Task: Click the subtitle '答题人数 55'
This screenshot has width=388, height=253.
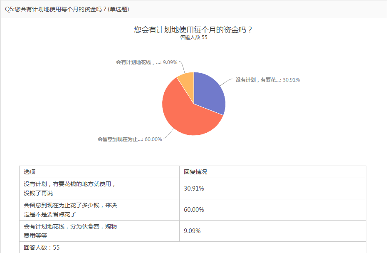Action: click(x=194, y=37)
